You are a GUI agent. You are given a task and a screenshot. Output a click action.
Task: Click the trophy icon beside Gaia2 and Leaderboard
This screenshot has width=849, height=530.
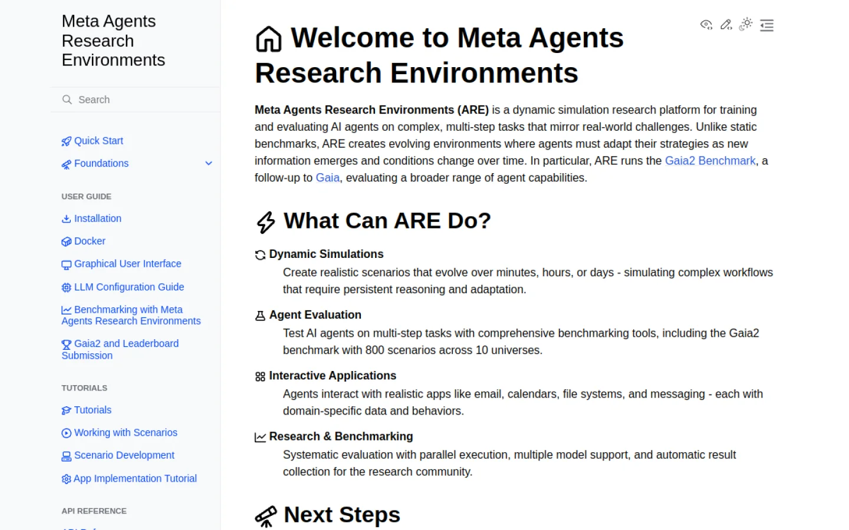67,344
